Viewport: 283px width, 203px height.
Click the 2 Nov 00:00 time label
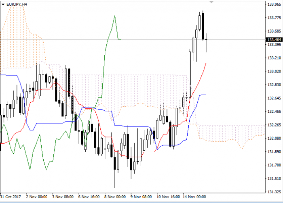pyautogui.click(x=37, y=197)
